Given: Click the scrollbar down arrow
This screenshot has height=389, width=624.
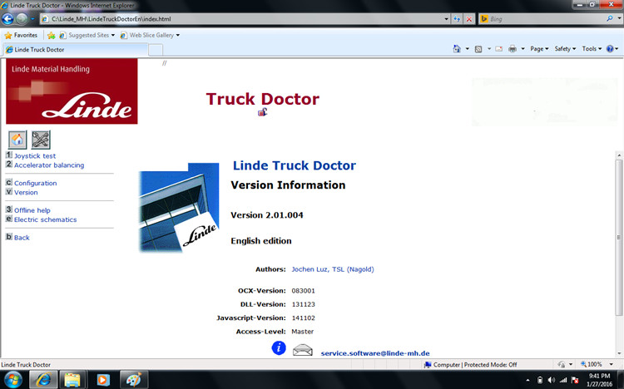Looking at the screenshot, I should (x=619, y=353).
